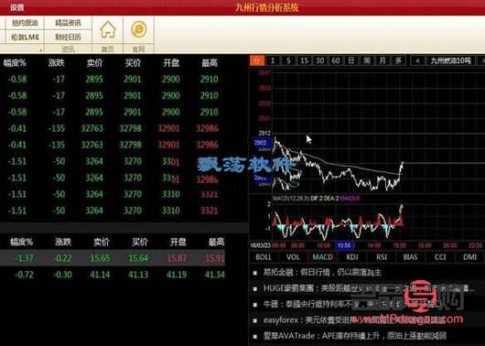Switch chart to 15-minute period
The image size is (485, 346).
(304, 60)
